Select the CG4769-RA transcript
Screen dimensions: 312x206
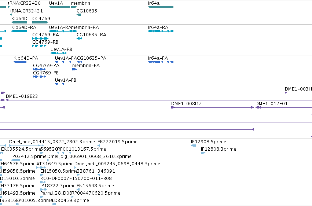tap(40, 38)
